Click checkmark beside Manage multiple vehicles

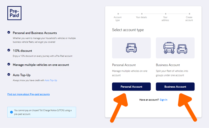click(x=9, y=64)
